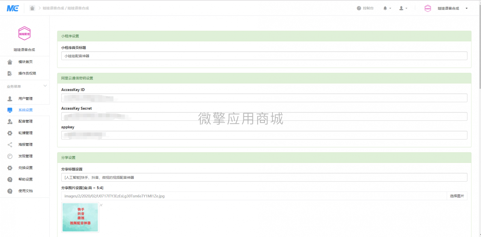Open 模块首页 menu item
The width and height of the screenshot is (481, 237).
click(25, 62)
